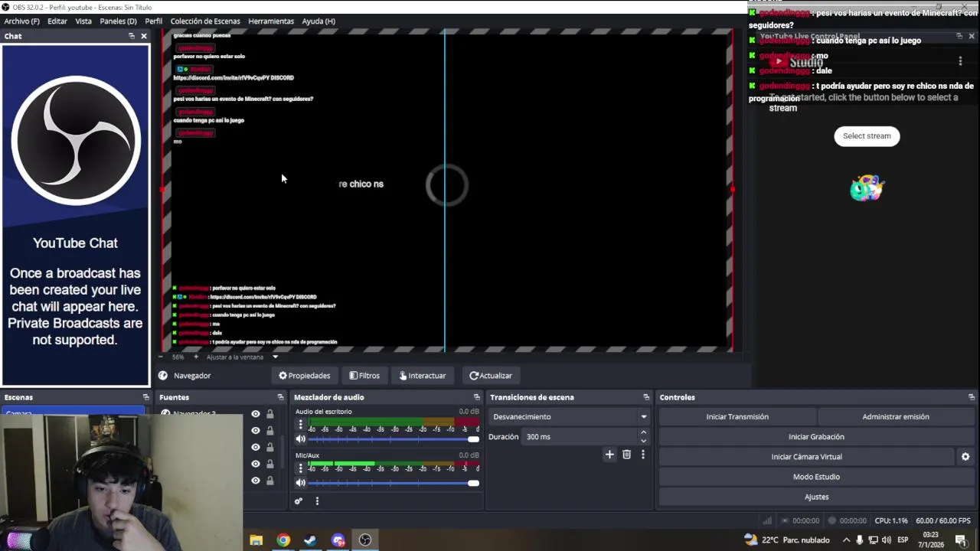Zoom in the preview with plus icon
The width and height of the screenshot is (980, 551).
pyautogui.click(x=195, y=357)
